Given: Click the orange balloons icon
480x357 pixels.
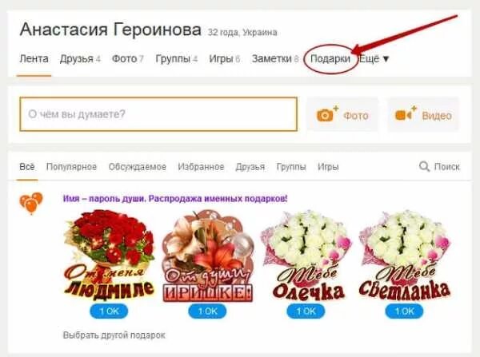Looking at the screenshot, I should [31, 203].
